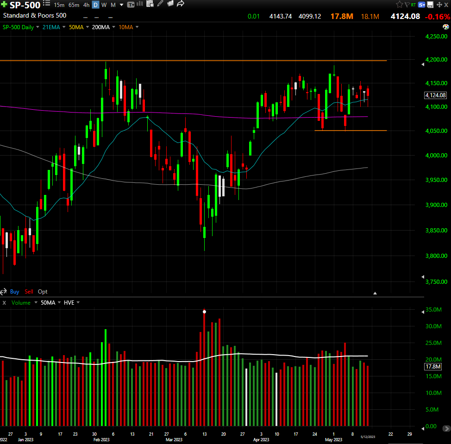Click the Buy button

pos(15,292)
